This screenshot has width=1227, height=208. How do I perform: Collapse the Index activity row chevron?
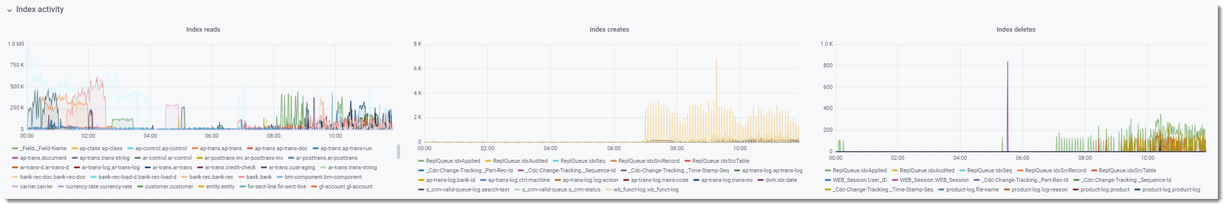click(x=10, y=10)
